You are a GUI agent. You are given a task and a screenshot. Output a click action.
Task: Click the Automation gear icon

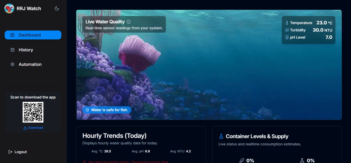(12, 64)
